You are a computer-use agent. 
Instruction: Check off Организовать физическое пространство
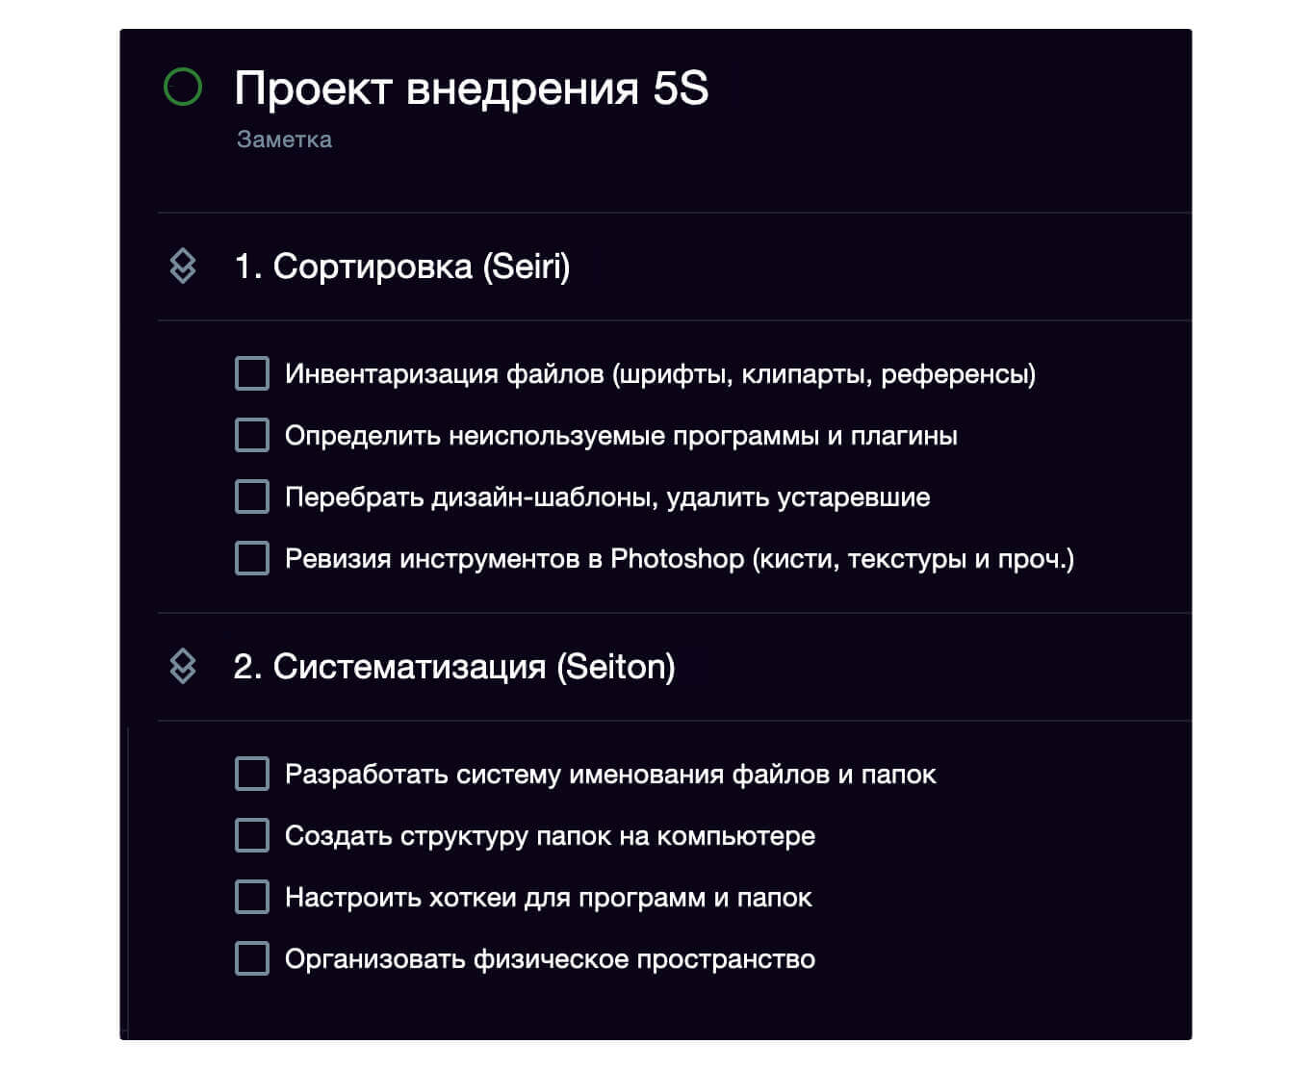(252, 958)
